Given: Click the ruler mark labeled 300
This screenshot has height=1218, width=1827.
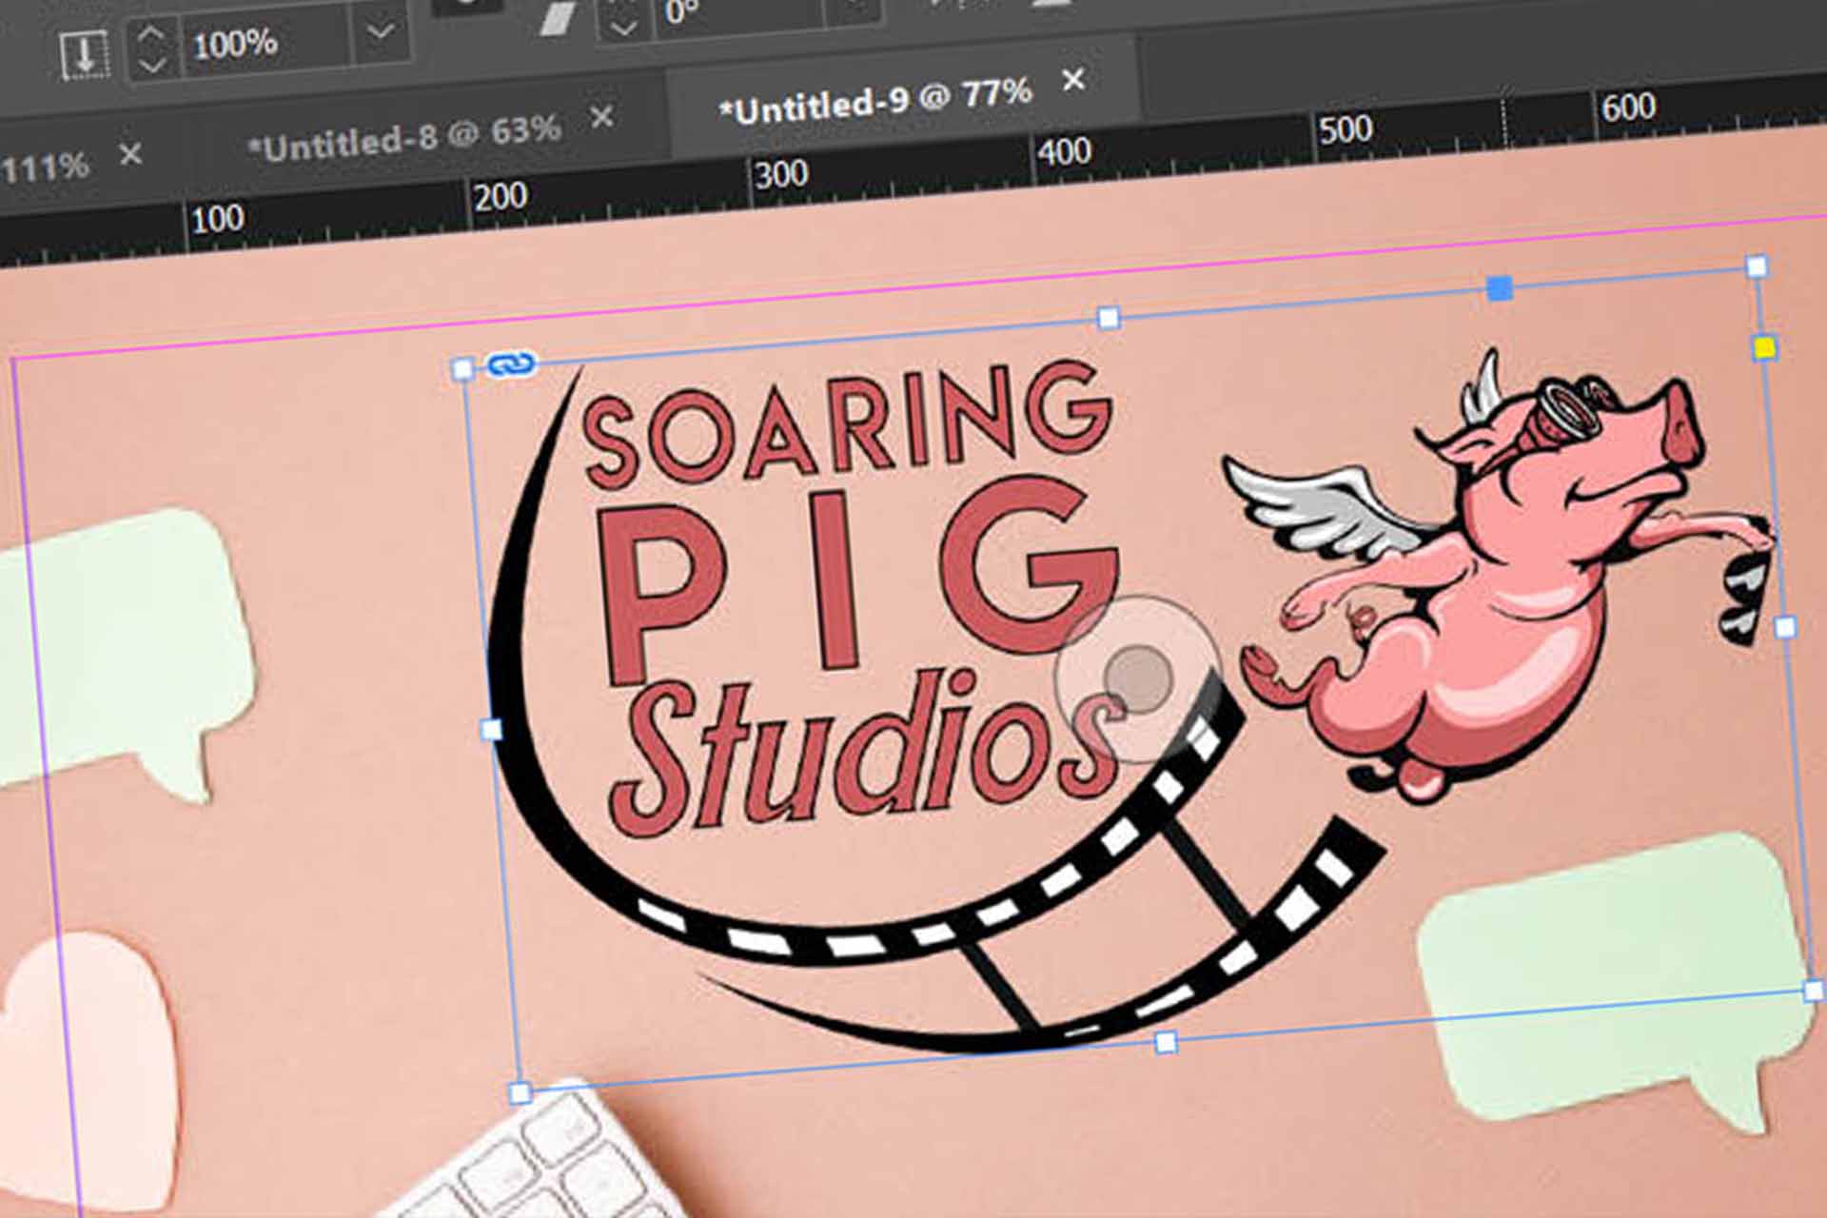Looking at the screenshot, I should pyautogui.click(x=780, y=175).
